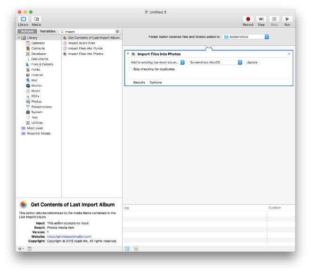Remove the Import Files into Photos action

pyautogui.click(x=289, y=54)
